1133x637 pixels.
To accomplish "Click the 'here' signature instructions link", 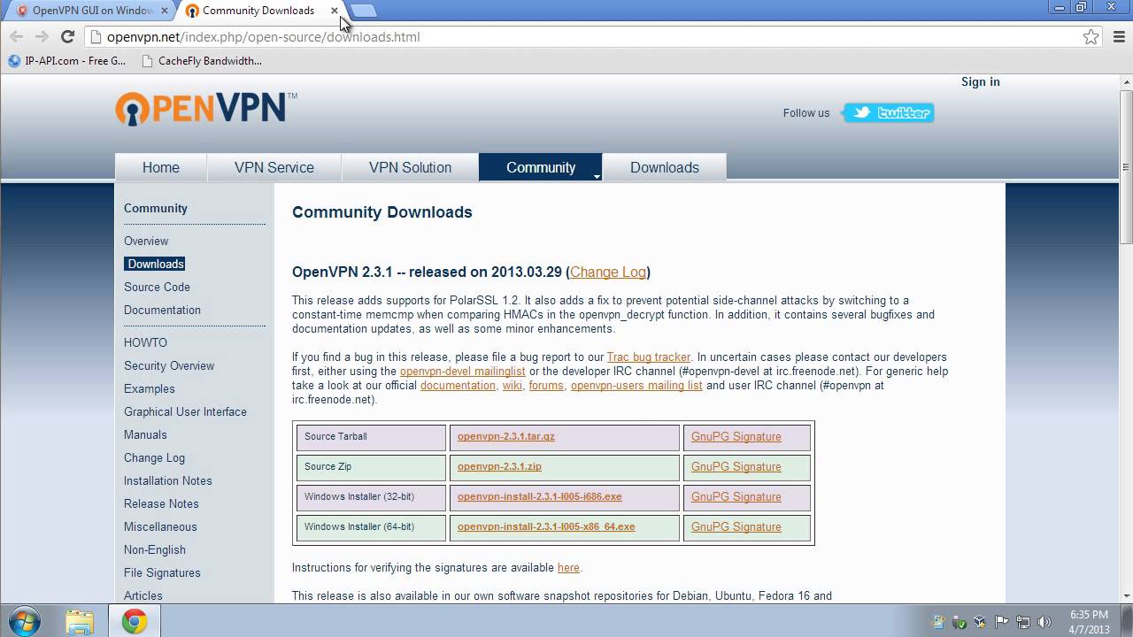I will point(568,568).
